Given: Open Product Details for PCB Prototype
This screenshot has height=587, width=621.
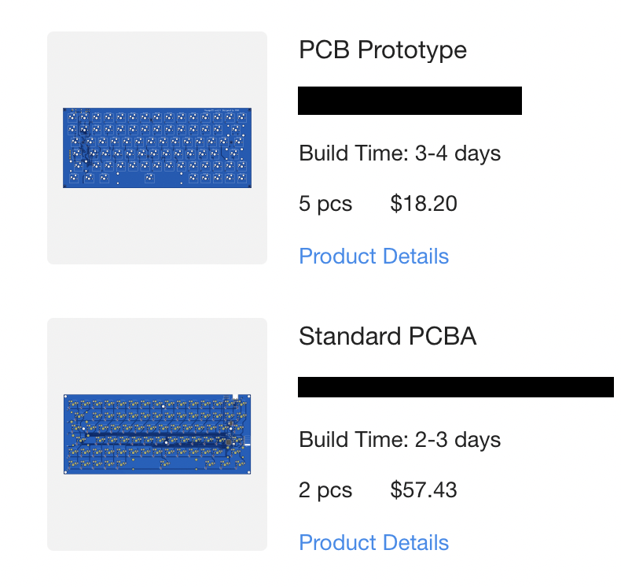Looking at the screenshot, I should [373, 256].
